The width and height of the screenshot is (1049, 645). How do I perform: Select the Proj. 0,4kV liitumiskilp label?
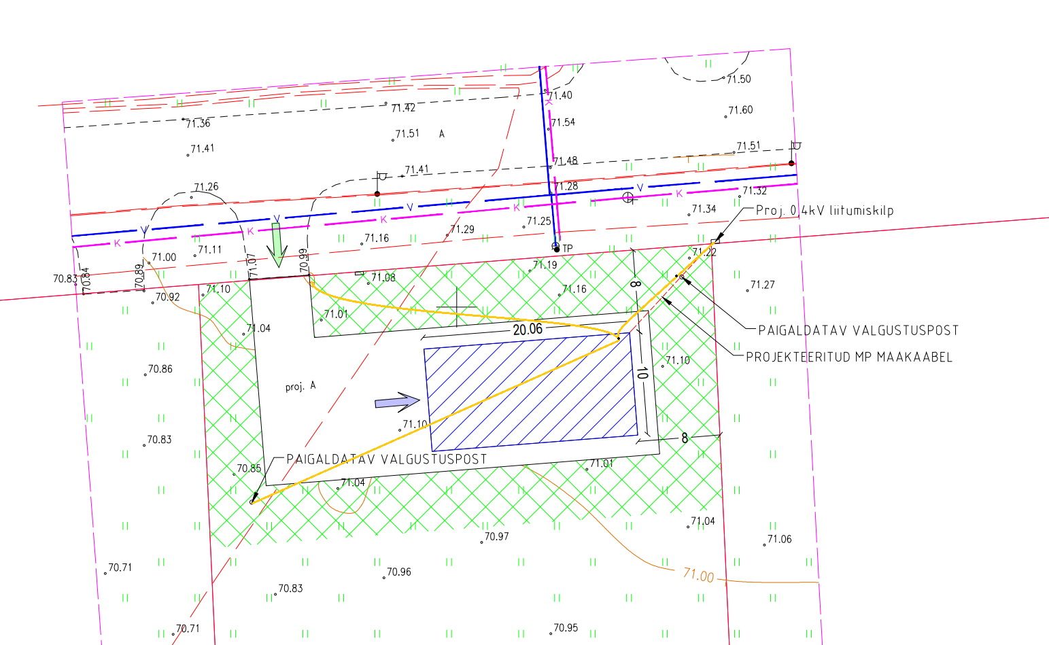[824, 211]
